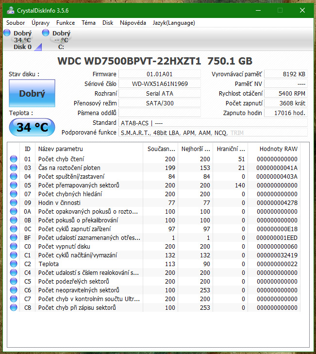
Task: Click status orb of row 03 Čas na roztočení
Action: [14, 168]
